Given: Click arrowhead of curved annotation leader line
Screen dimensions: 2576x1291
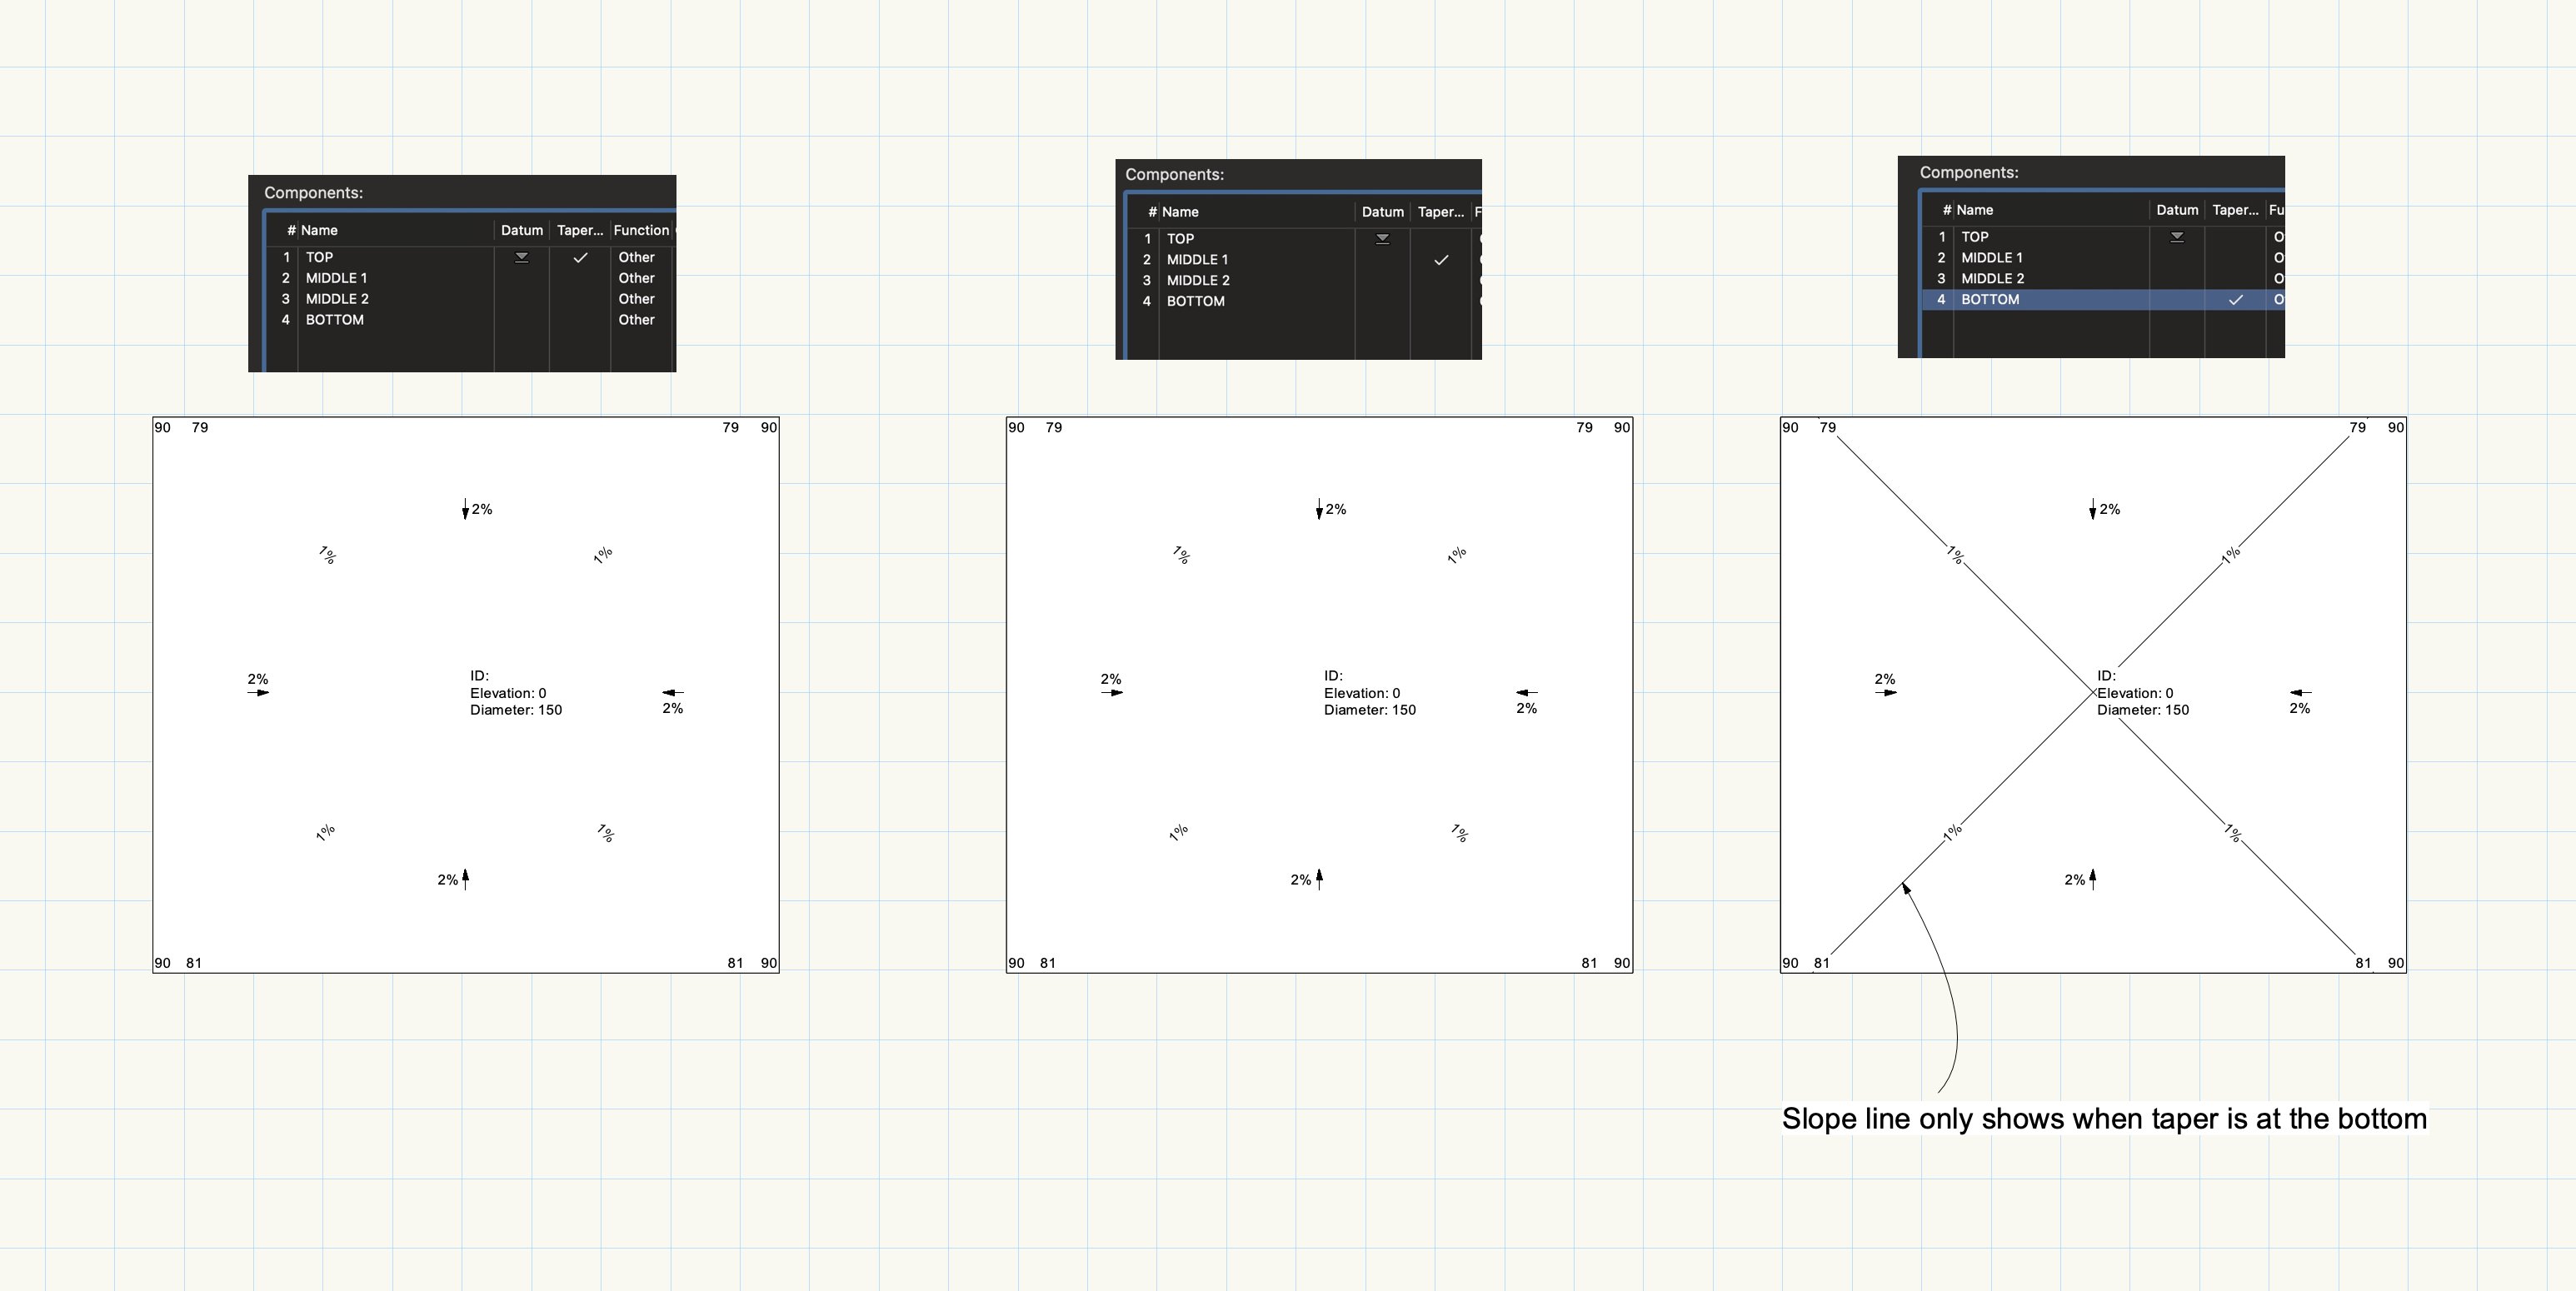Looking at the screenshot, I should tap(1905, 887).
